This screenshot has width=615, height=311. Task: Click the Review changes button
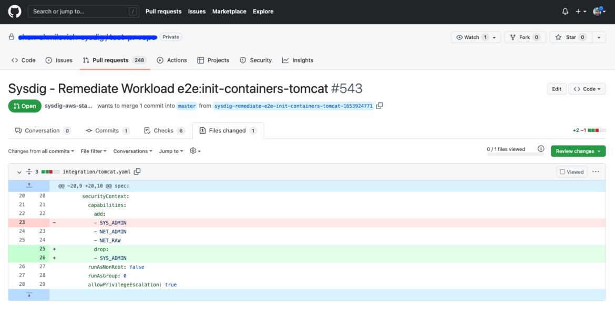click(x=578, y=151)
